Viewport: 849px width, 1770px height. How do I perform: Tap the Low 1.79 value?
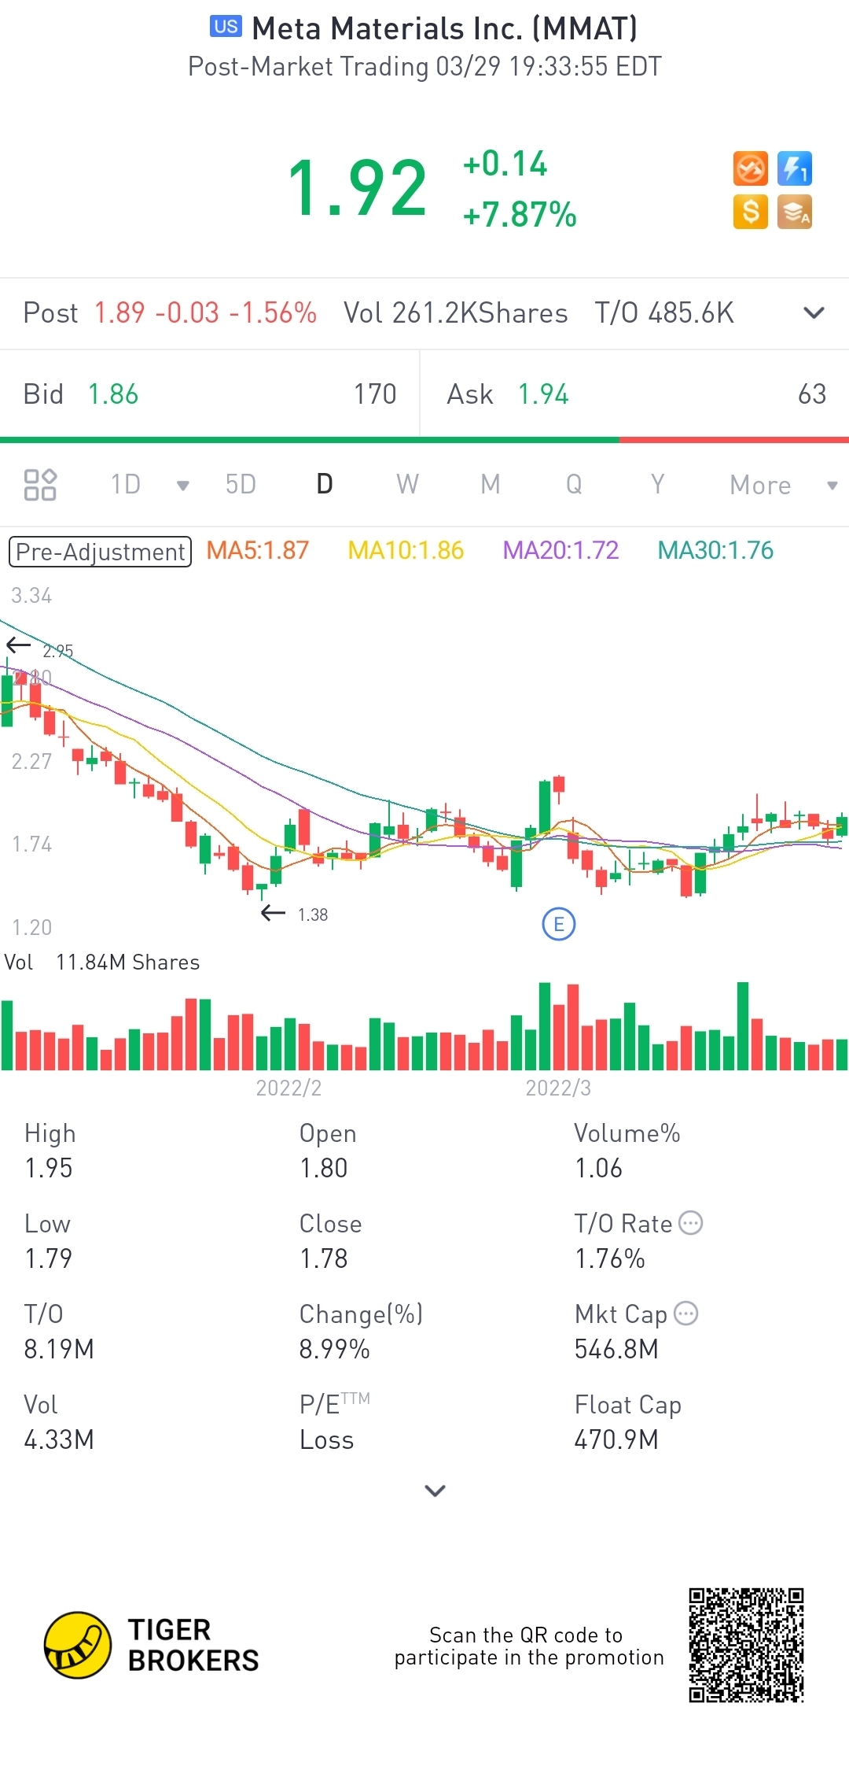pyautogui.click(x=49, y=1259)
